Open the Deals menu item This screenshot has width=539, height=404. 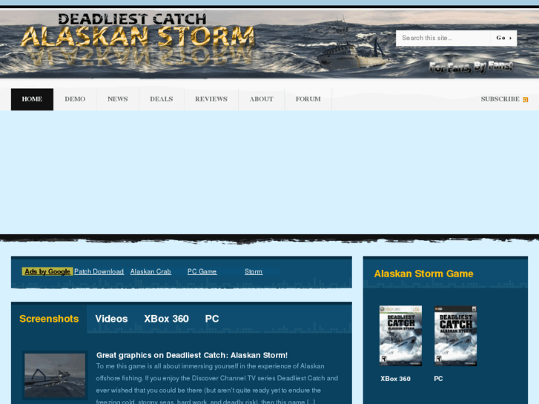pyautogui.click(x=162, y=99)
